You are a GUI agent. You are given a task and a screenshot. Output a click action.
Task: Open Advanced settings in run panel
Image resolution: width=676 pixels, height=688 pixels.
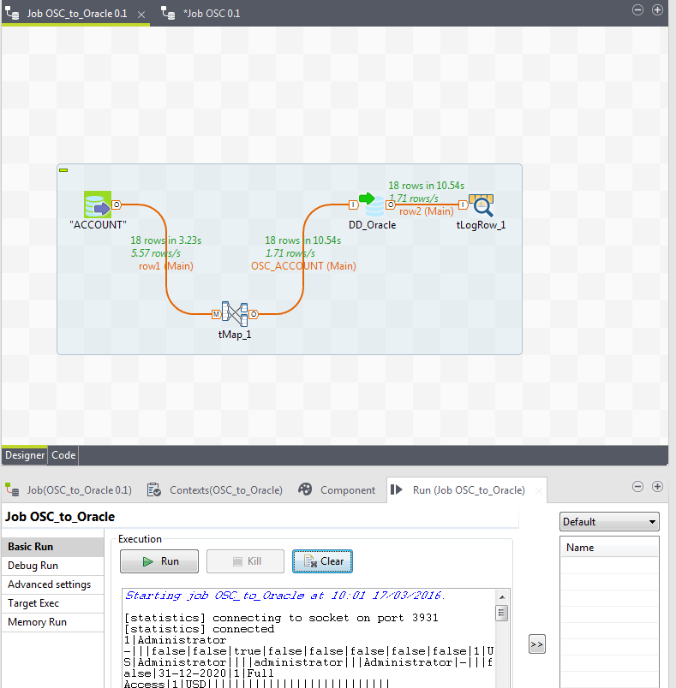point(49,584)
